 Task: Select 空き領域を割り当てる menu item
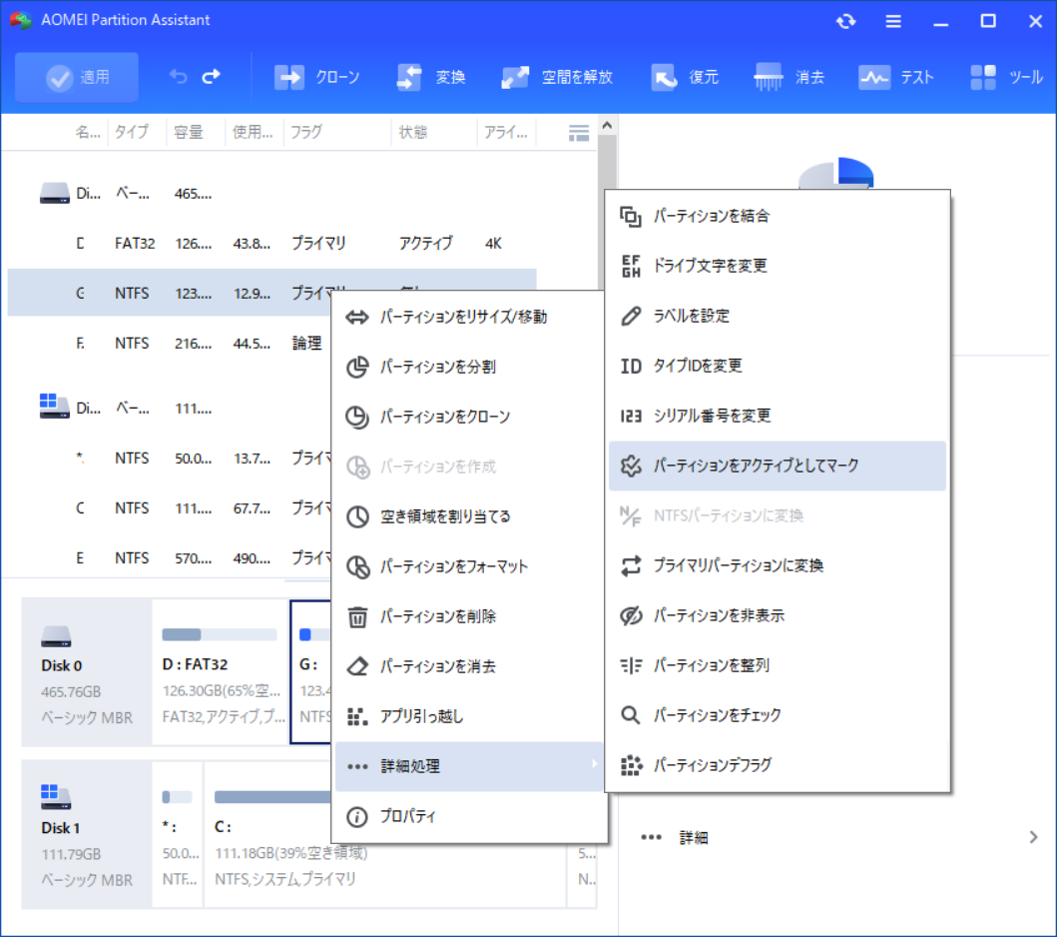coord(469,516)
